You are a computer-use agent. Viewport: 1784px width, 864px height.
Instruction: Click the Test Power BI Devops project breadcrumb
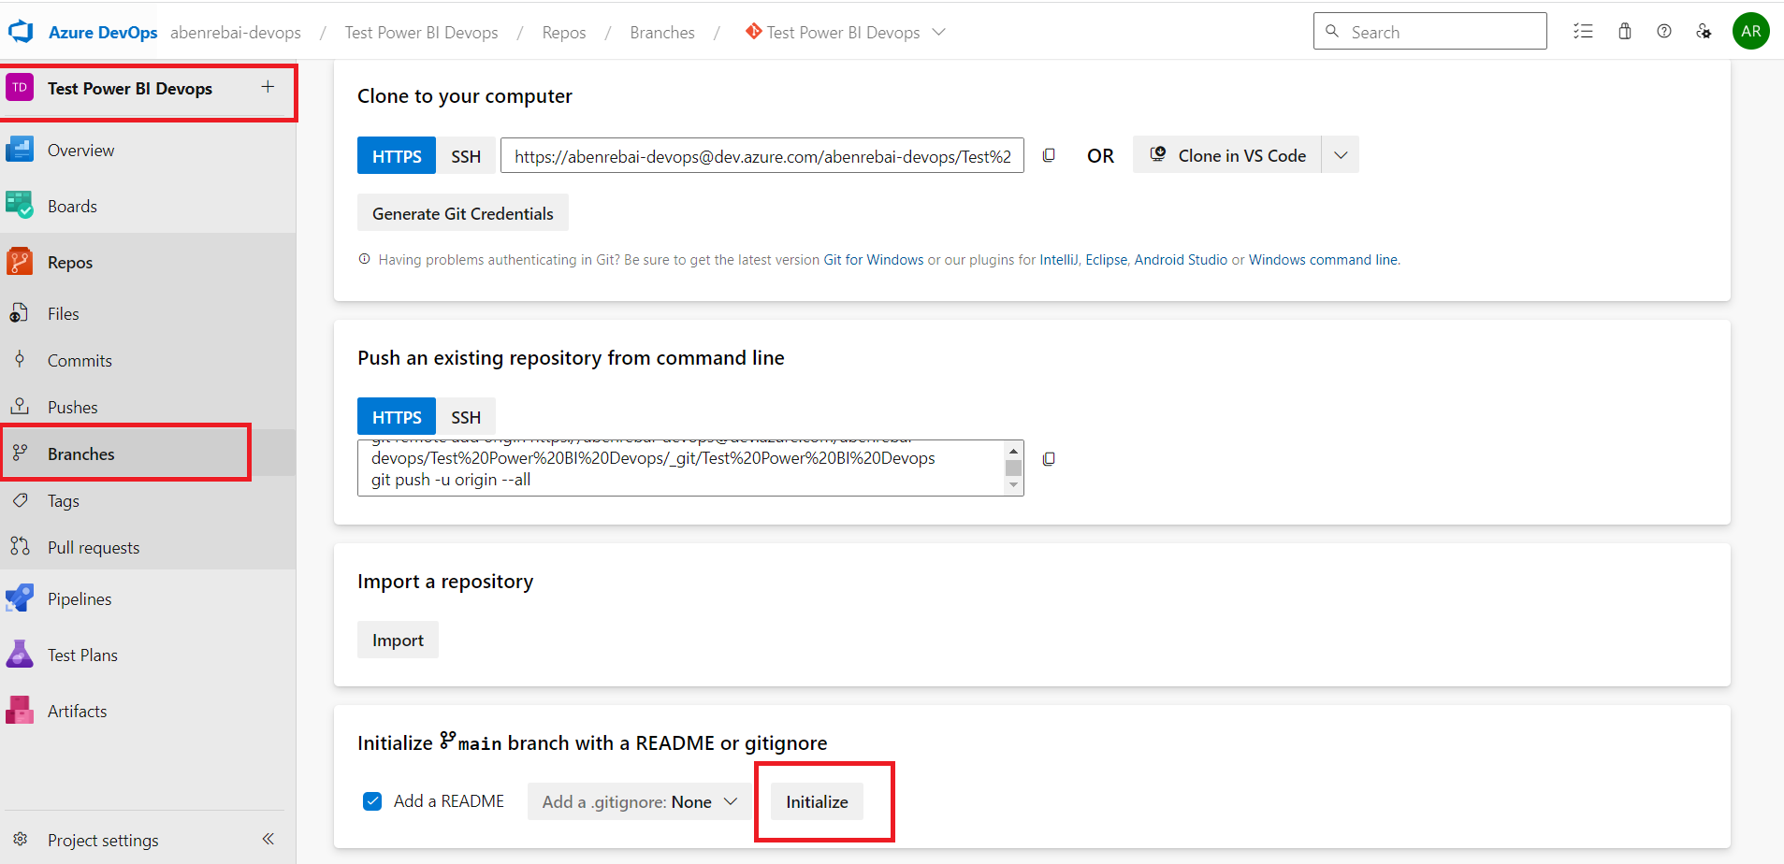(x=421, y=33)
